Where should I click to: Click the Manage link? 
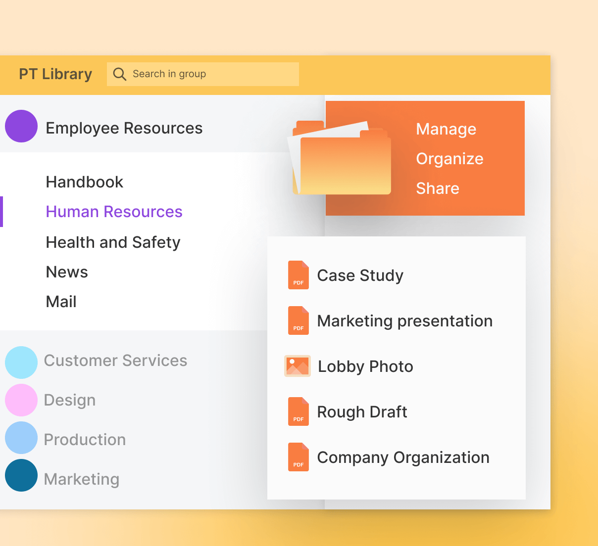pyautogui.click(x=446, y=129)
